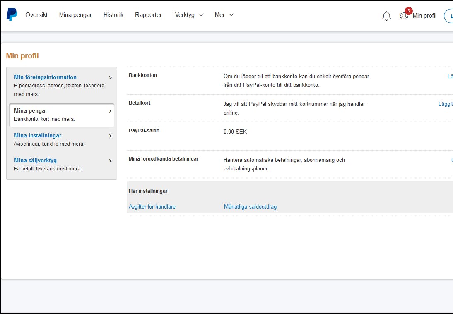Click the red notification badge showing 3
Image resolution: width=453 pixels, height=314 pixels.
(409, 11)
